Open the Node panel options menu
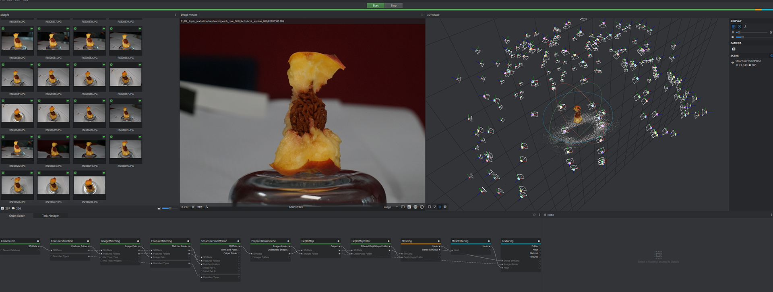773x292 pixels. click(x=771, y=215)
